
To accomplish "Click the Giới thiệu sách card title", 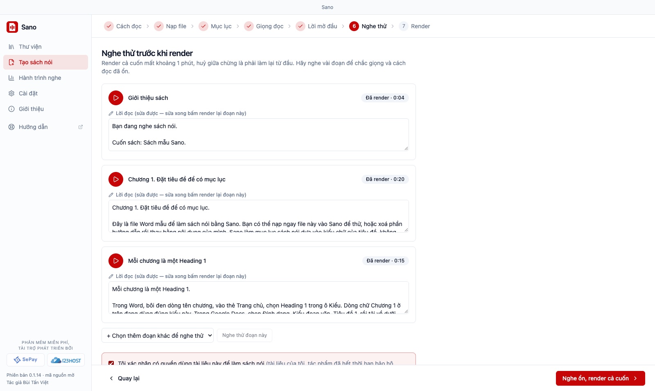I will 148,98.
